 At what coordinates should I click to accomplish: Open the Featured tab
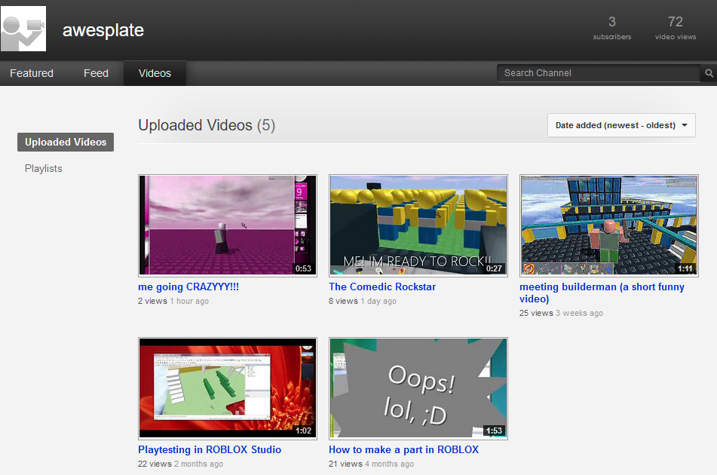coord(32,73)
